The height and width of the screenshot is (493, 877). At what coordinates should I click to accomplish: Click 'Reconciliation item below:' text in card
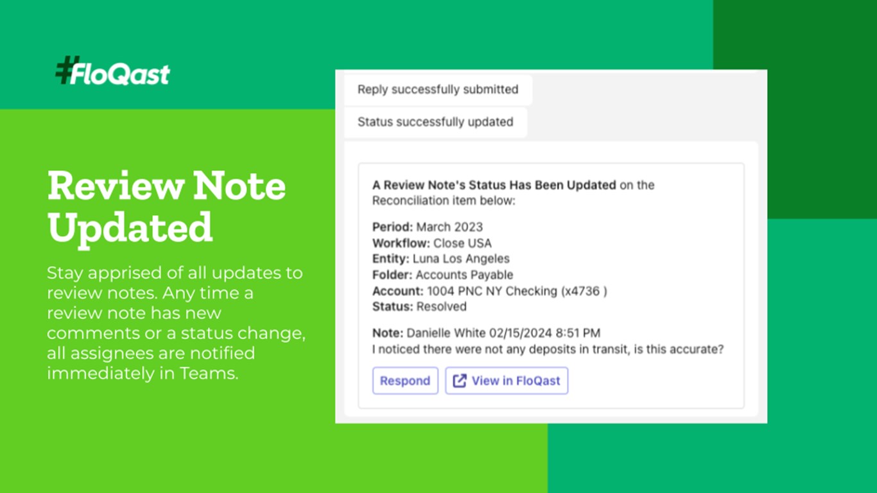click(x=444, y=200)
